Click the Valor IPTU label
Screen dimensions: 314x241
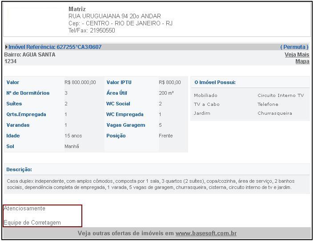point(119,82)
